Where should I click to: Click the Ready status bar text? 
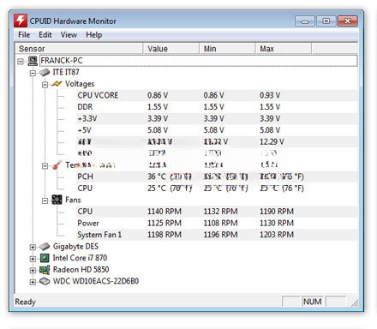25,302
